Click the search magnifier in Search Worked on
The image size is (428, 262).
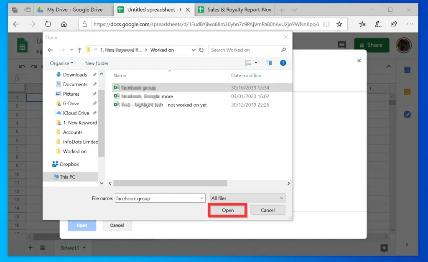coord(284,50)
